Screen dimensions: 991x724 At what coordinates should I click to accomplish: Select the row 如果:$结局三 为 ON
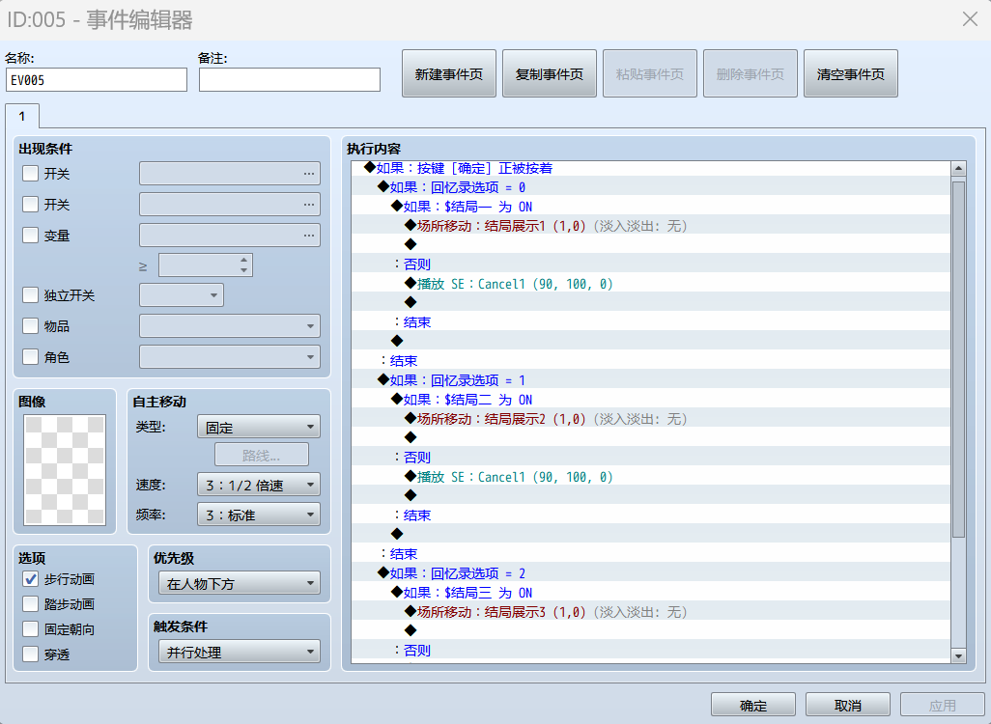click(650, 593)
